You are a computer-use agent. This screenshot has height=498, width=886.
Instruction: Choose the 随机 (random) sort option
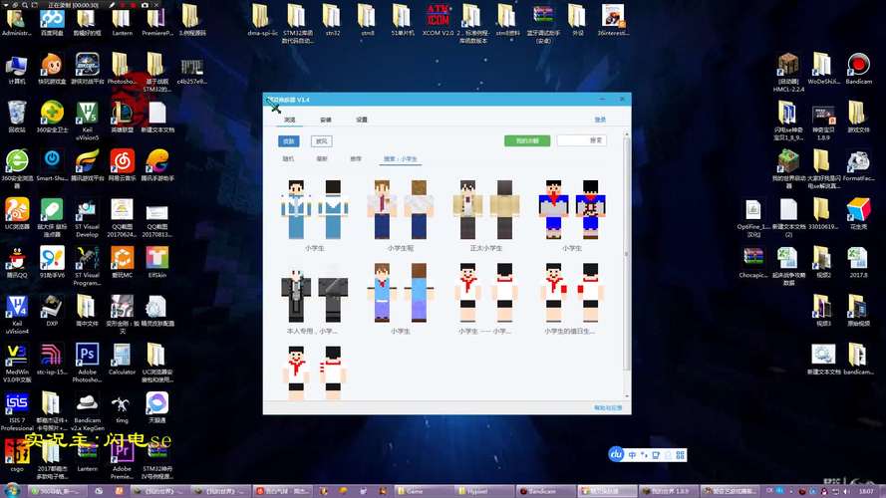[x=288, y=158]
